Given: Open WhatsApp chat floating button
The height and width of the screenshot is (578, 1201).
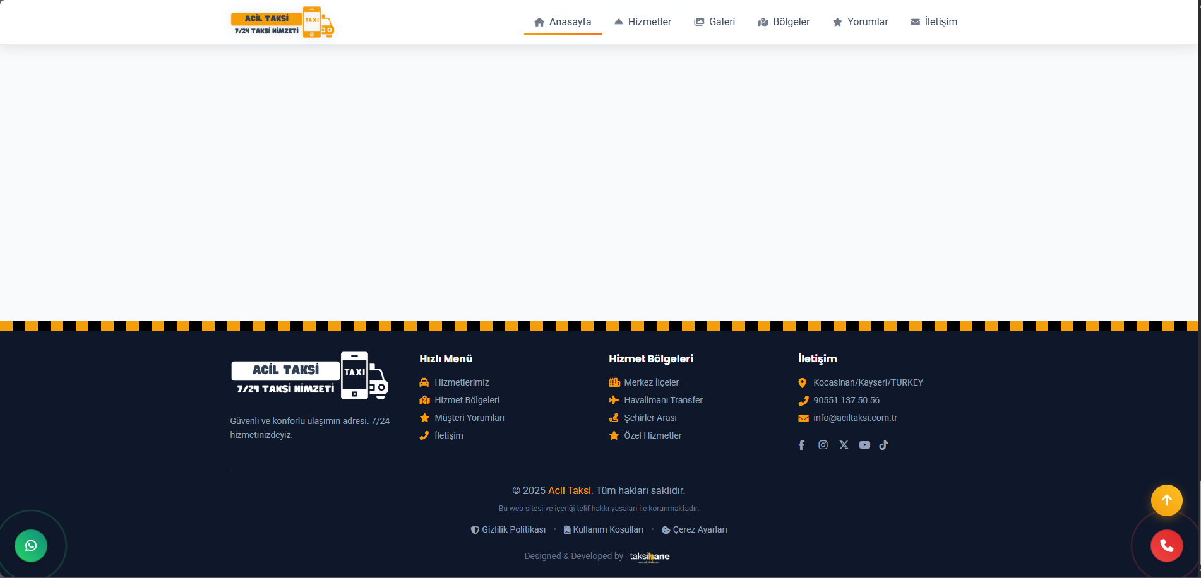Looking at the screenshot, I should (31, 546).
